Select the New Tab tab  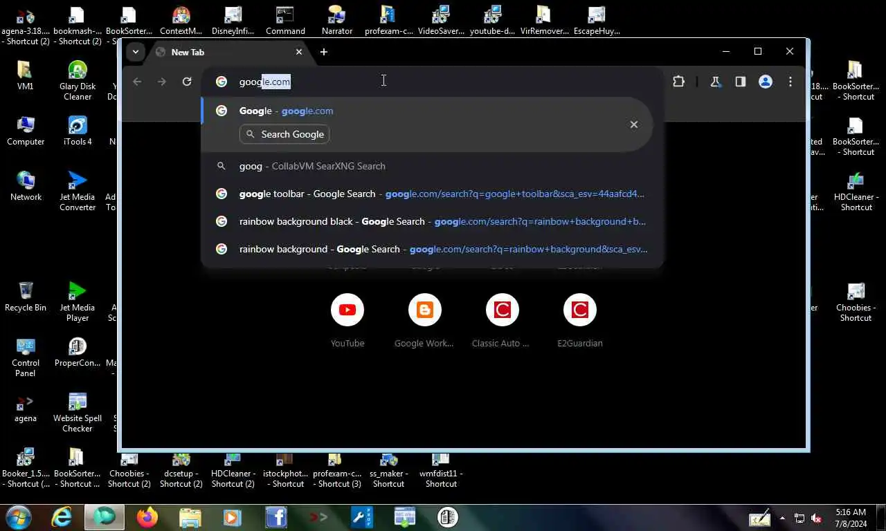(228, 52)
